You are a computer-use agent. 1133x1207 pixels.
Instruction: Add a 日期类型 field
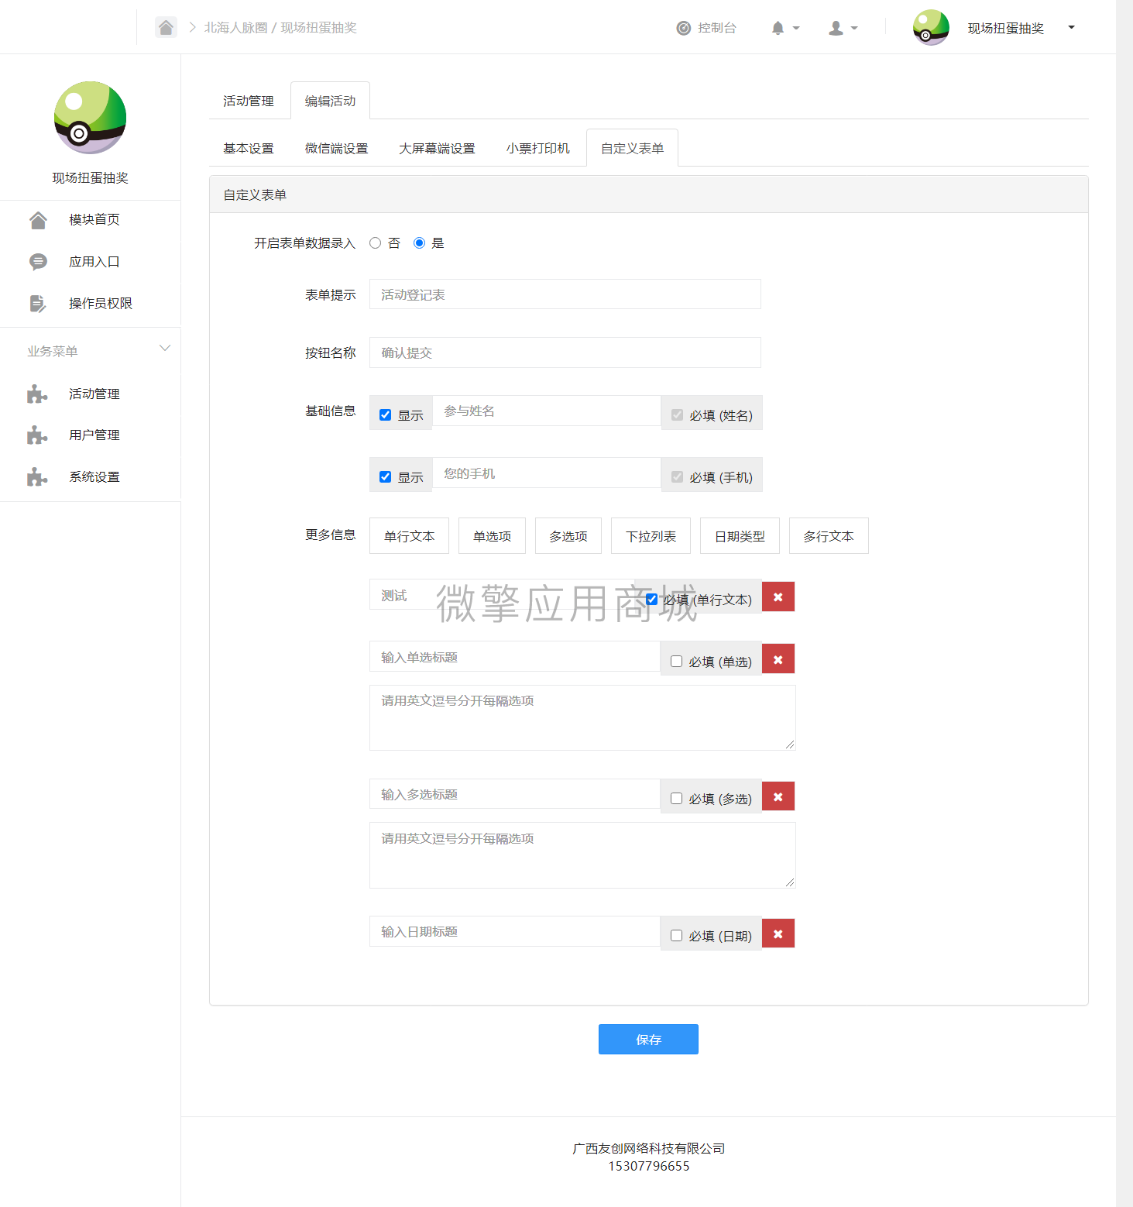[740, 536]
